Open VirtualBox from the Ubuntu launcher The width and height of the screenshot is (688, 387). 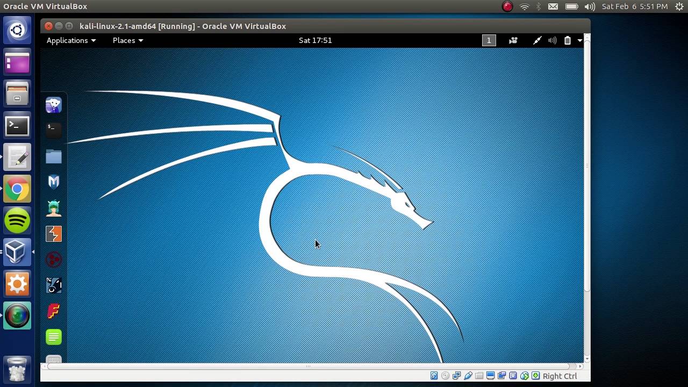pyautogui.click(x=17, y=252)
